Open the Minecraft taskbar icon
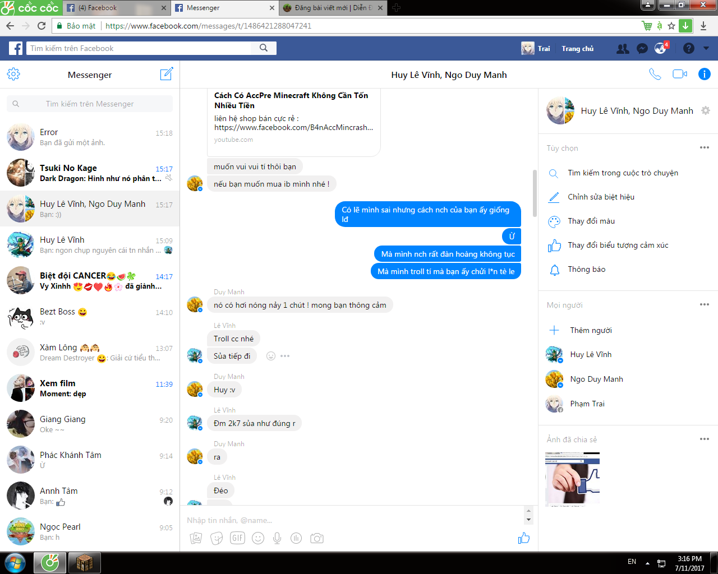718x574 pixels. (x=84, y=563)
